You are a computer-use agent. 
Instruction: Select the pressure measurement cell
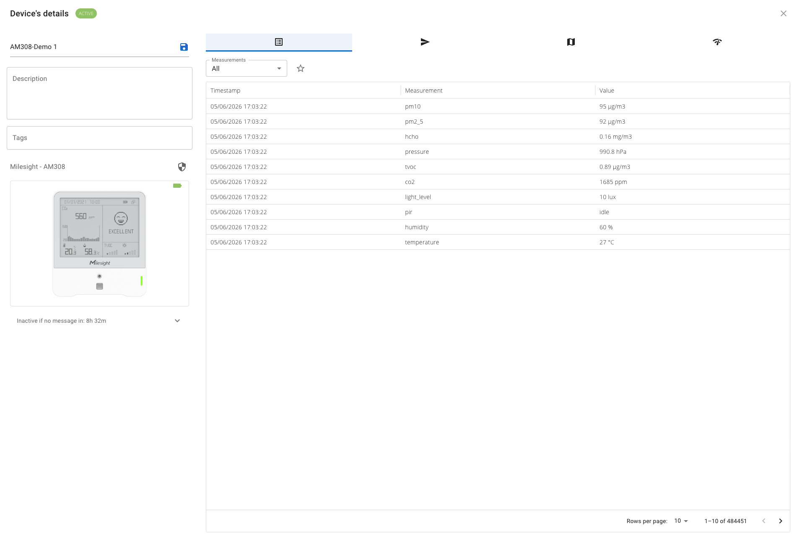pos(498,152)
